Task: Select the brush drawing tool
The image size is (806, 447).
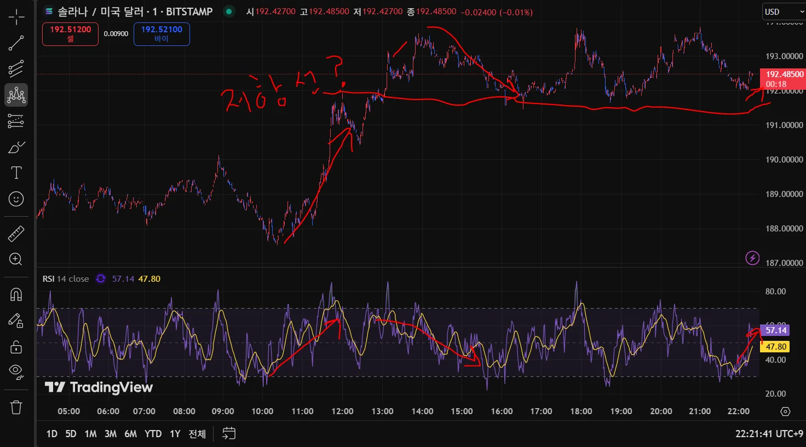Action: click(x=16, y=147)
